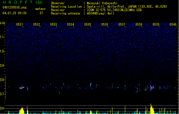Viewport: 179px width, 114px height.
Task: Click the 0531 time marker
Action: click(x=19, y=25)
